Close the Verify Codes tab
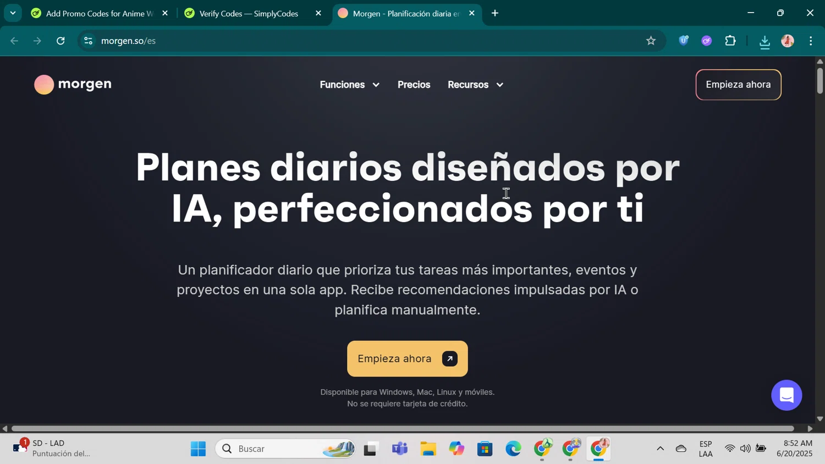The width and height of the screenshot is (825, 464). [318, 13]
